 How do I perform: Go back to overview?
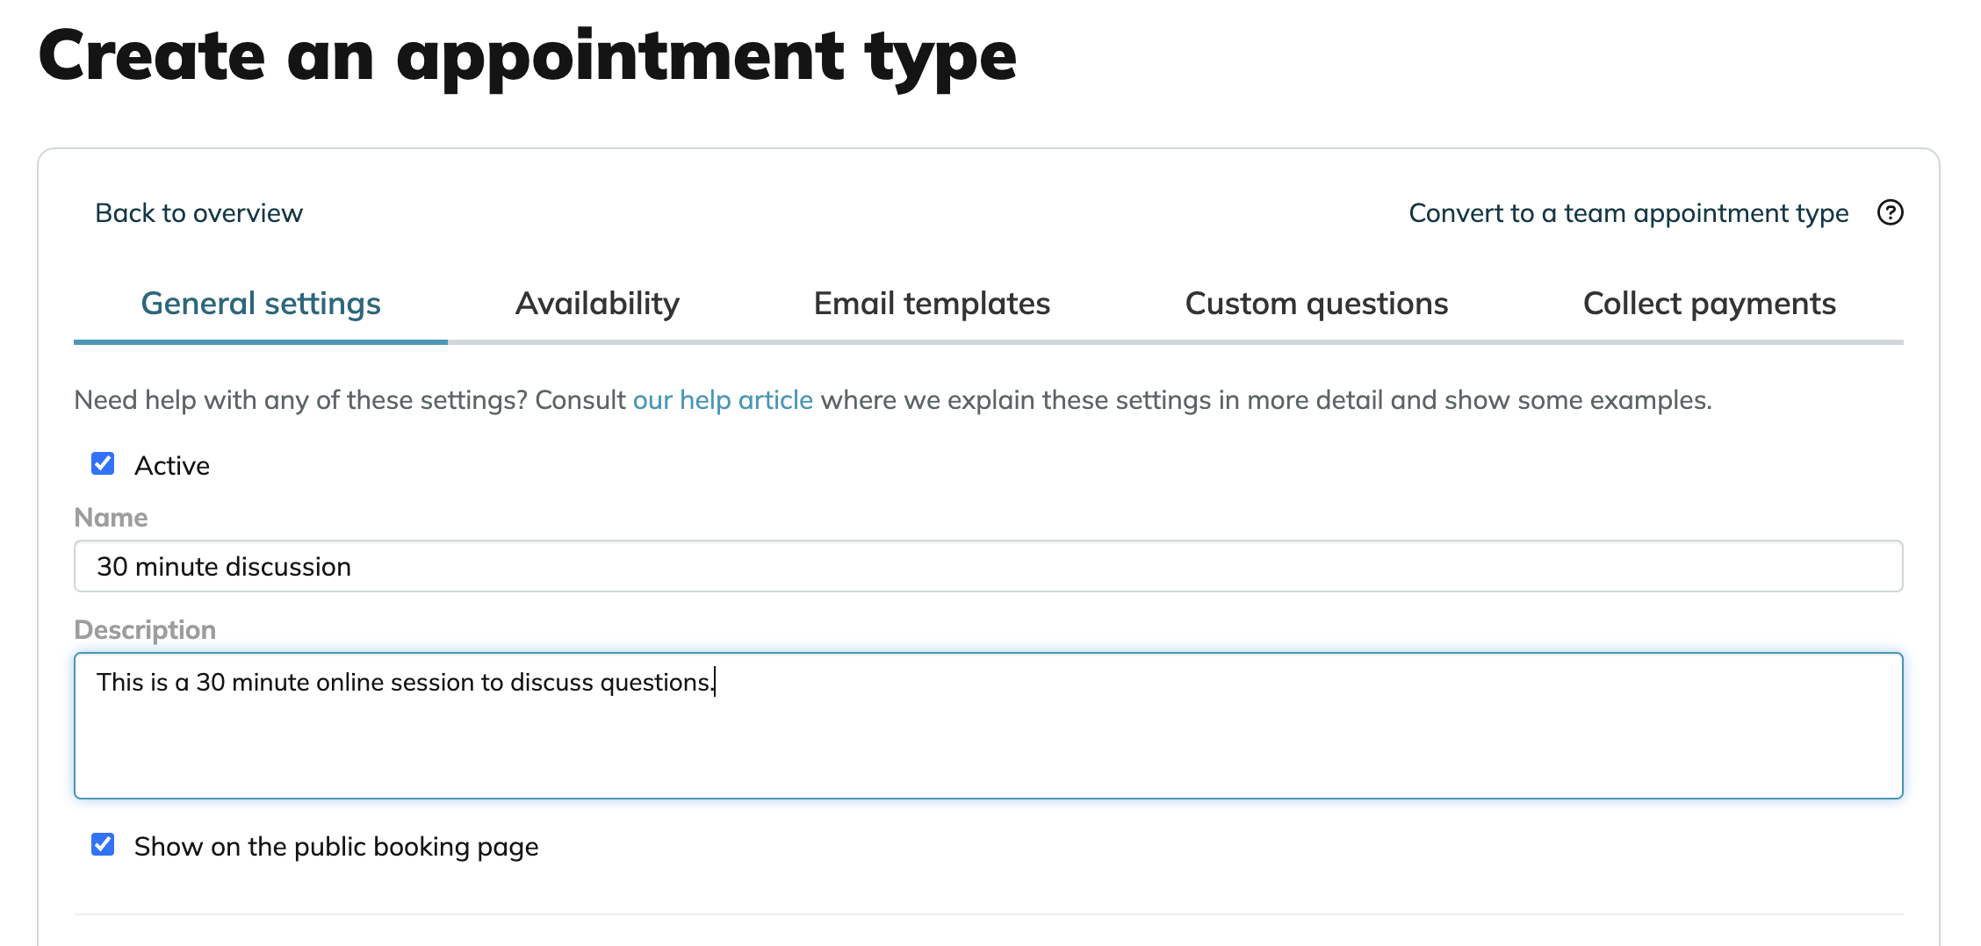click(198, 213)
